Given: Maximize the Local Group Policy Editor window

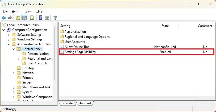Looking at the screenshot, I should [x=197, y=4].
